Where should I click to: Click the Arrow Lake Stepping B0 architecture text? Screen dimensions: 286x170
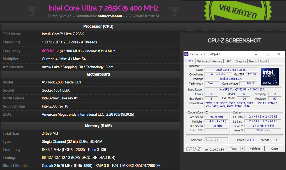tap(77, 67)
